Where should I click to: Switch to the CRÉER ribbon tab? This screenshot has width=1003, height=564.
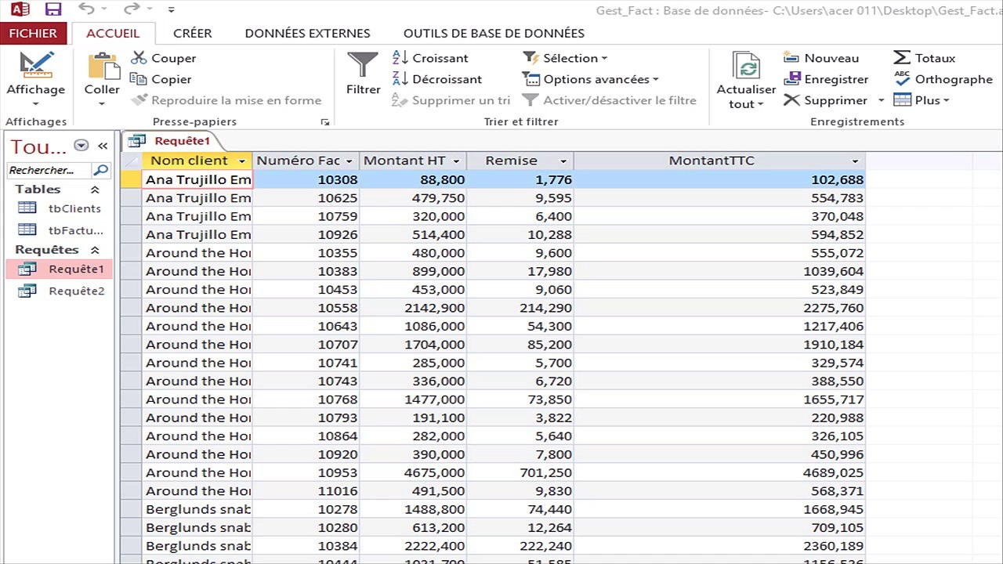(x=192, y=33)
